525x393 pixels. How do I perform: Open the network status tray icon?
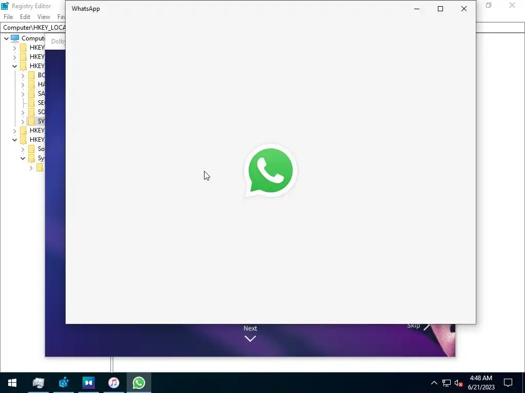coord(447,383)
